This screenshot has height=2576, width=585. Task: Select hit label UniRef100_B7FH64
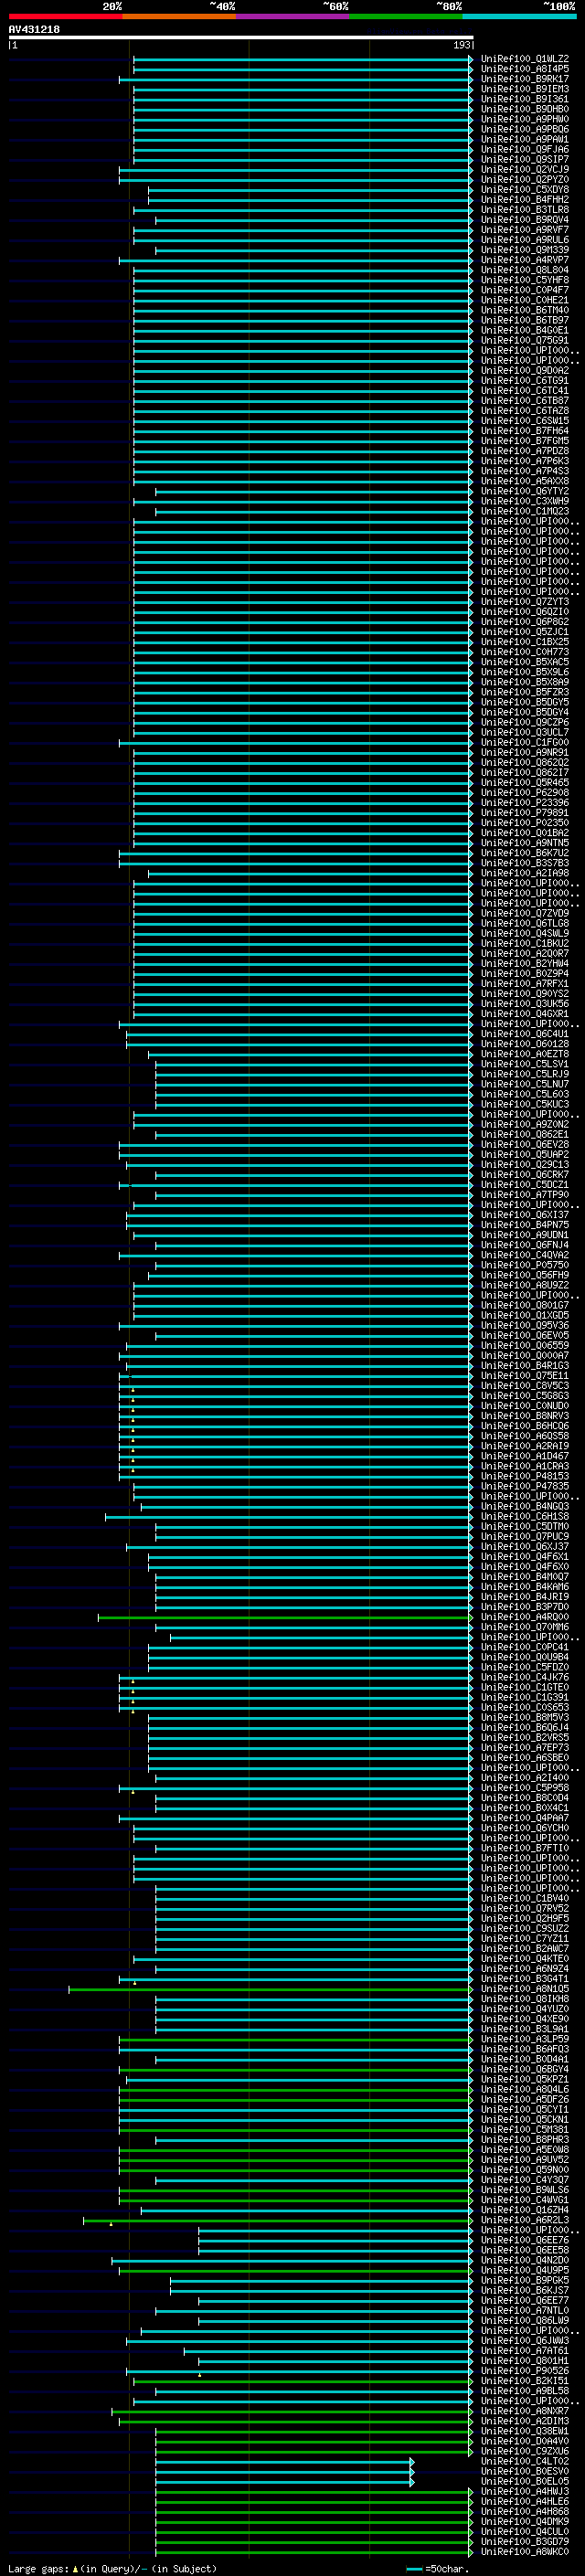point(524,431)
